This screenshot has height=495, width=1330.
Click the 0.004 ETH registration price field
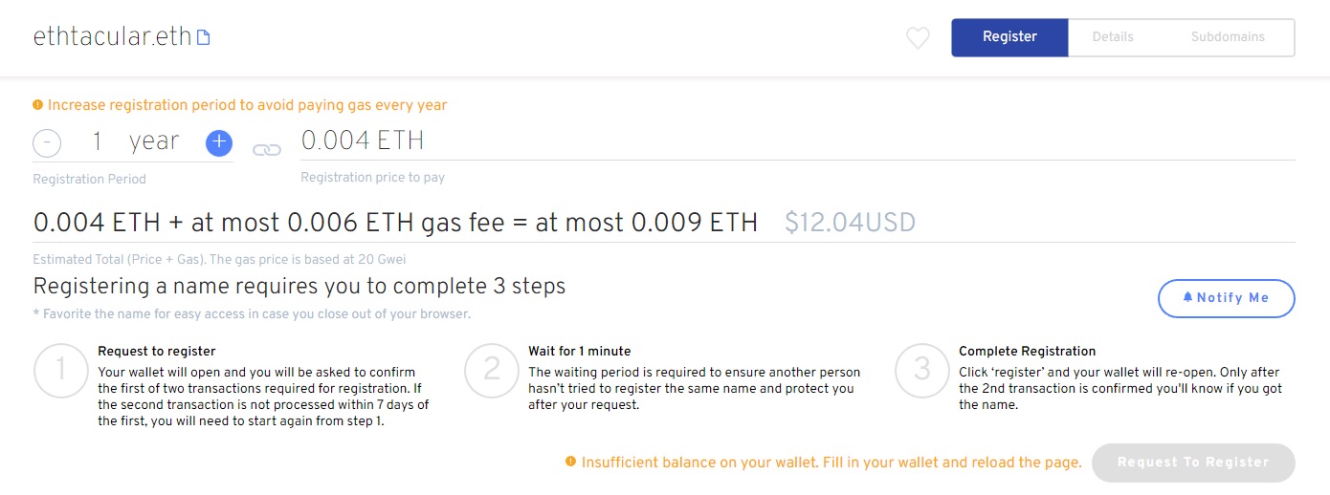click(363, 141)
